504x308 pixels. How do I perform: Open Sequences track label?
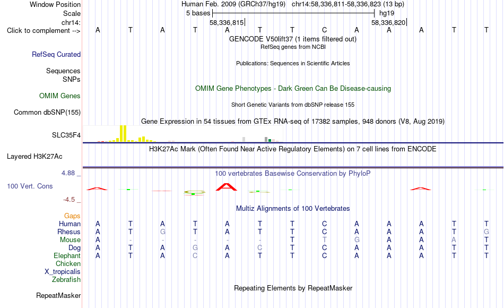(x=63, y=71)
